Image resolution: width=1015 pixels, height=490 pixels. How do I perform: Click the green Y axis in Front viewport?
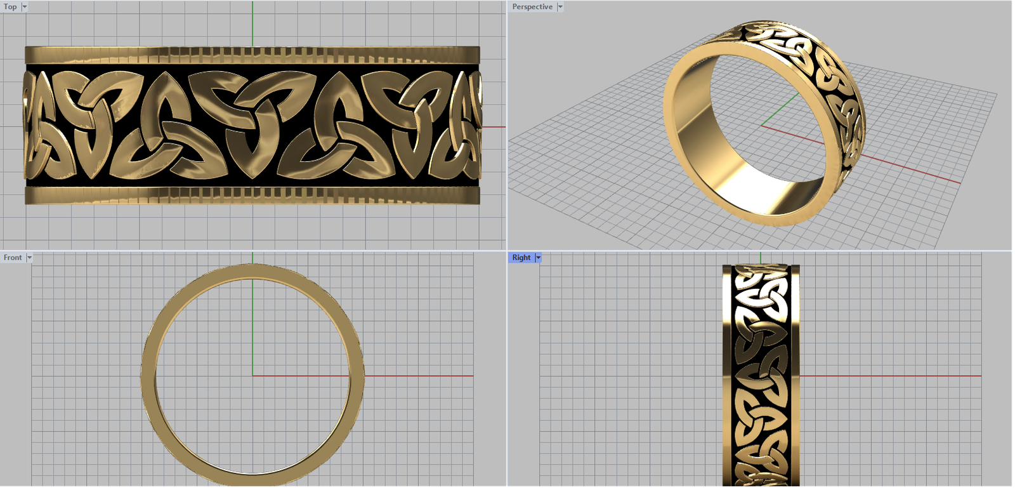(x=252, y=330)
